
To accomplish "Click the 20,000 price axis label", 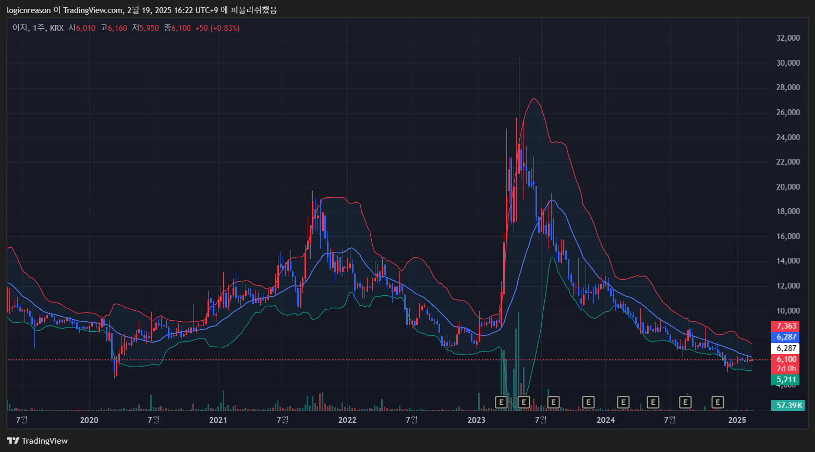I will [x=788, y=187].
